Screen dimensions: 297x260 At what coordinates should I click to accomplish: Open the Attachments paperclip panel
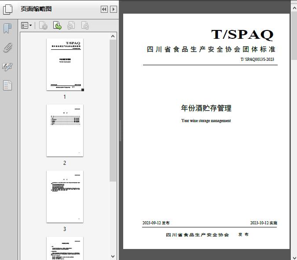pyautogui.click(x=7, y=48)
